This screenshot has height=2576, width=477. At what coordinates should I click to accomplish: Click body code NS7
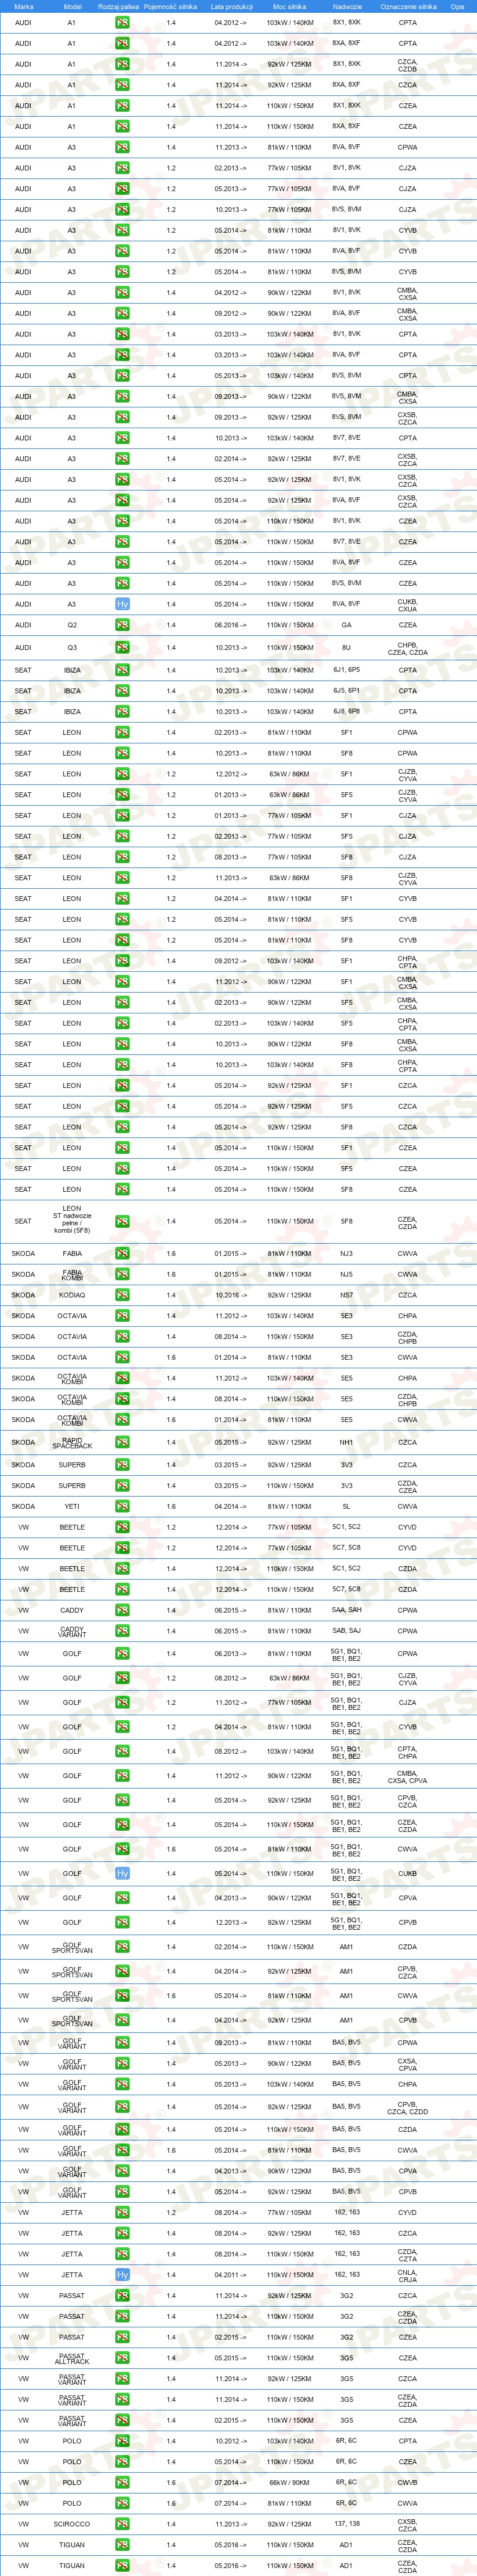click(x=346, y=1295)
